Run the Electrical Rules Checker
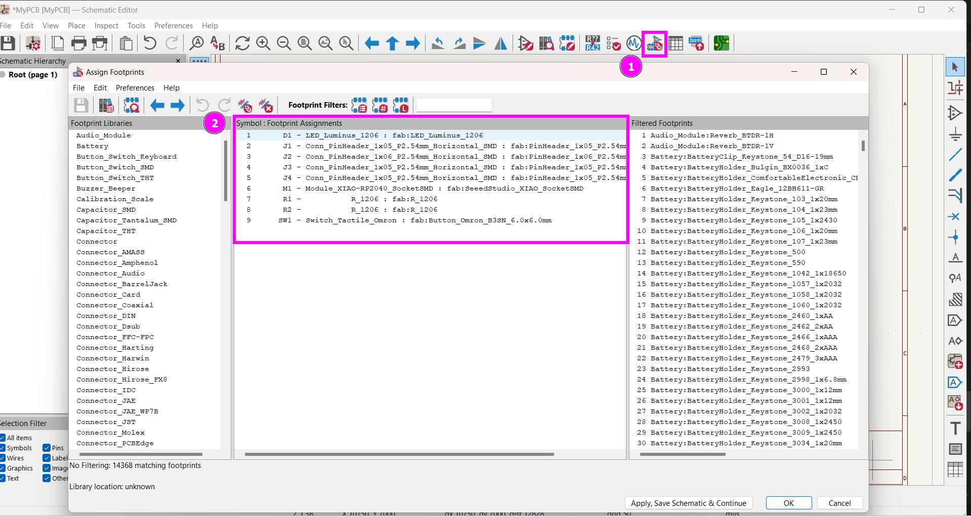The image size is (971, 517). (x=613, y=43)
